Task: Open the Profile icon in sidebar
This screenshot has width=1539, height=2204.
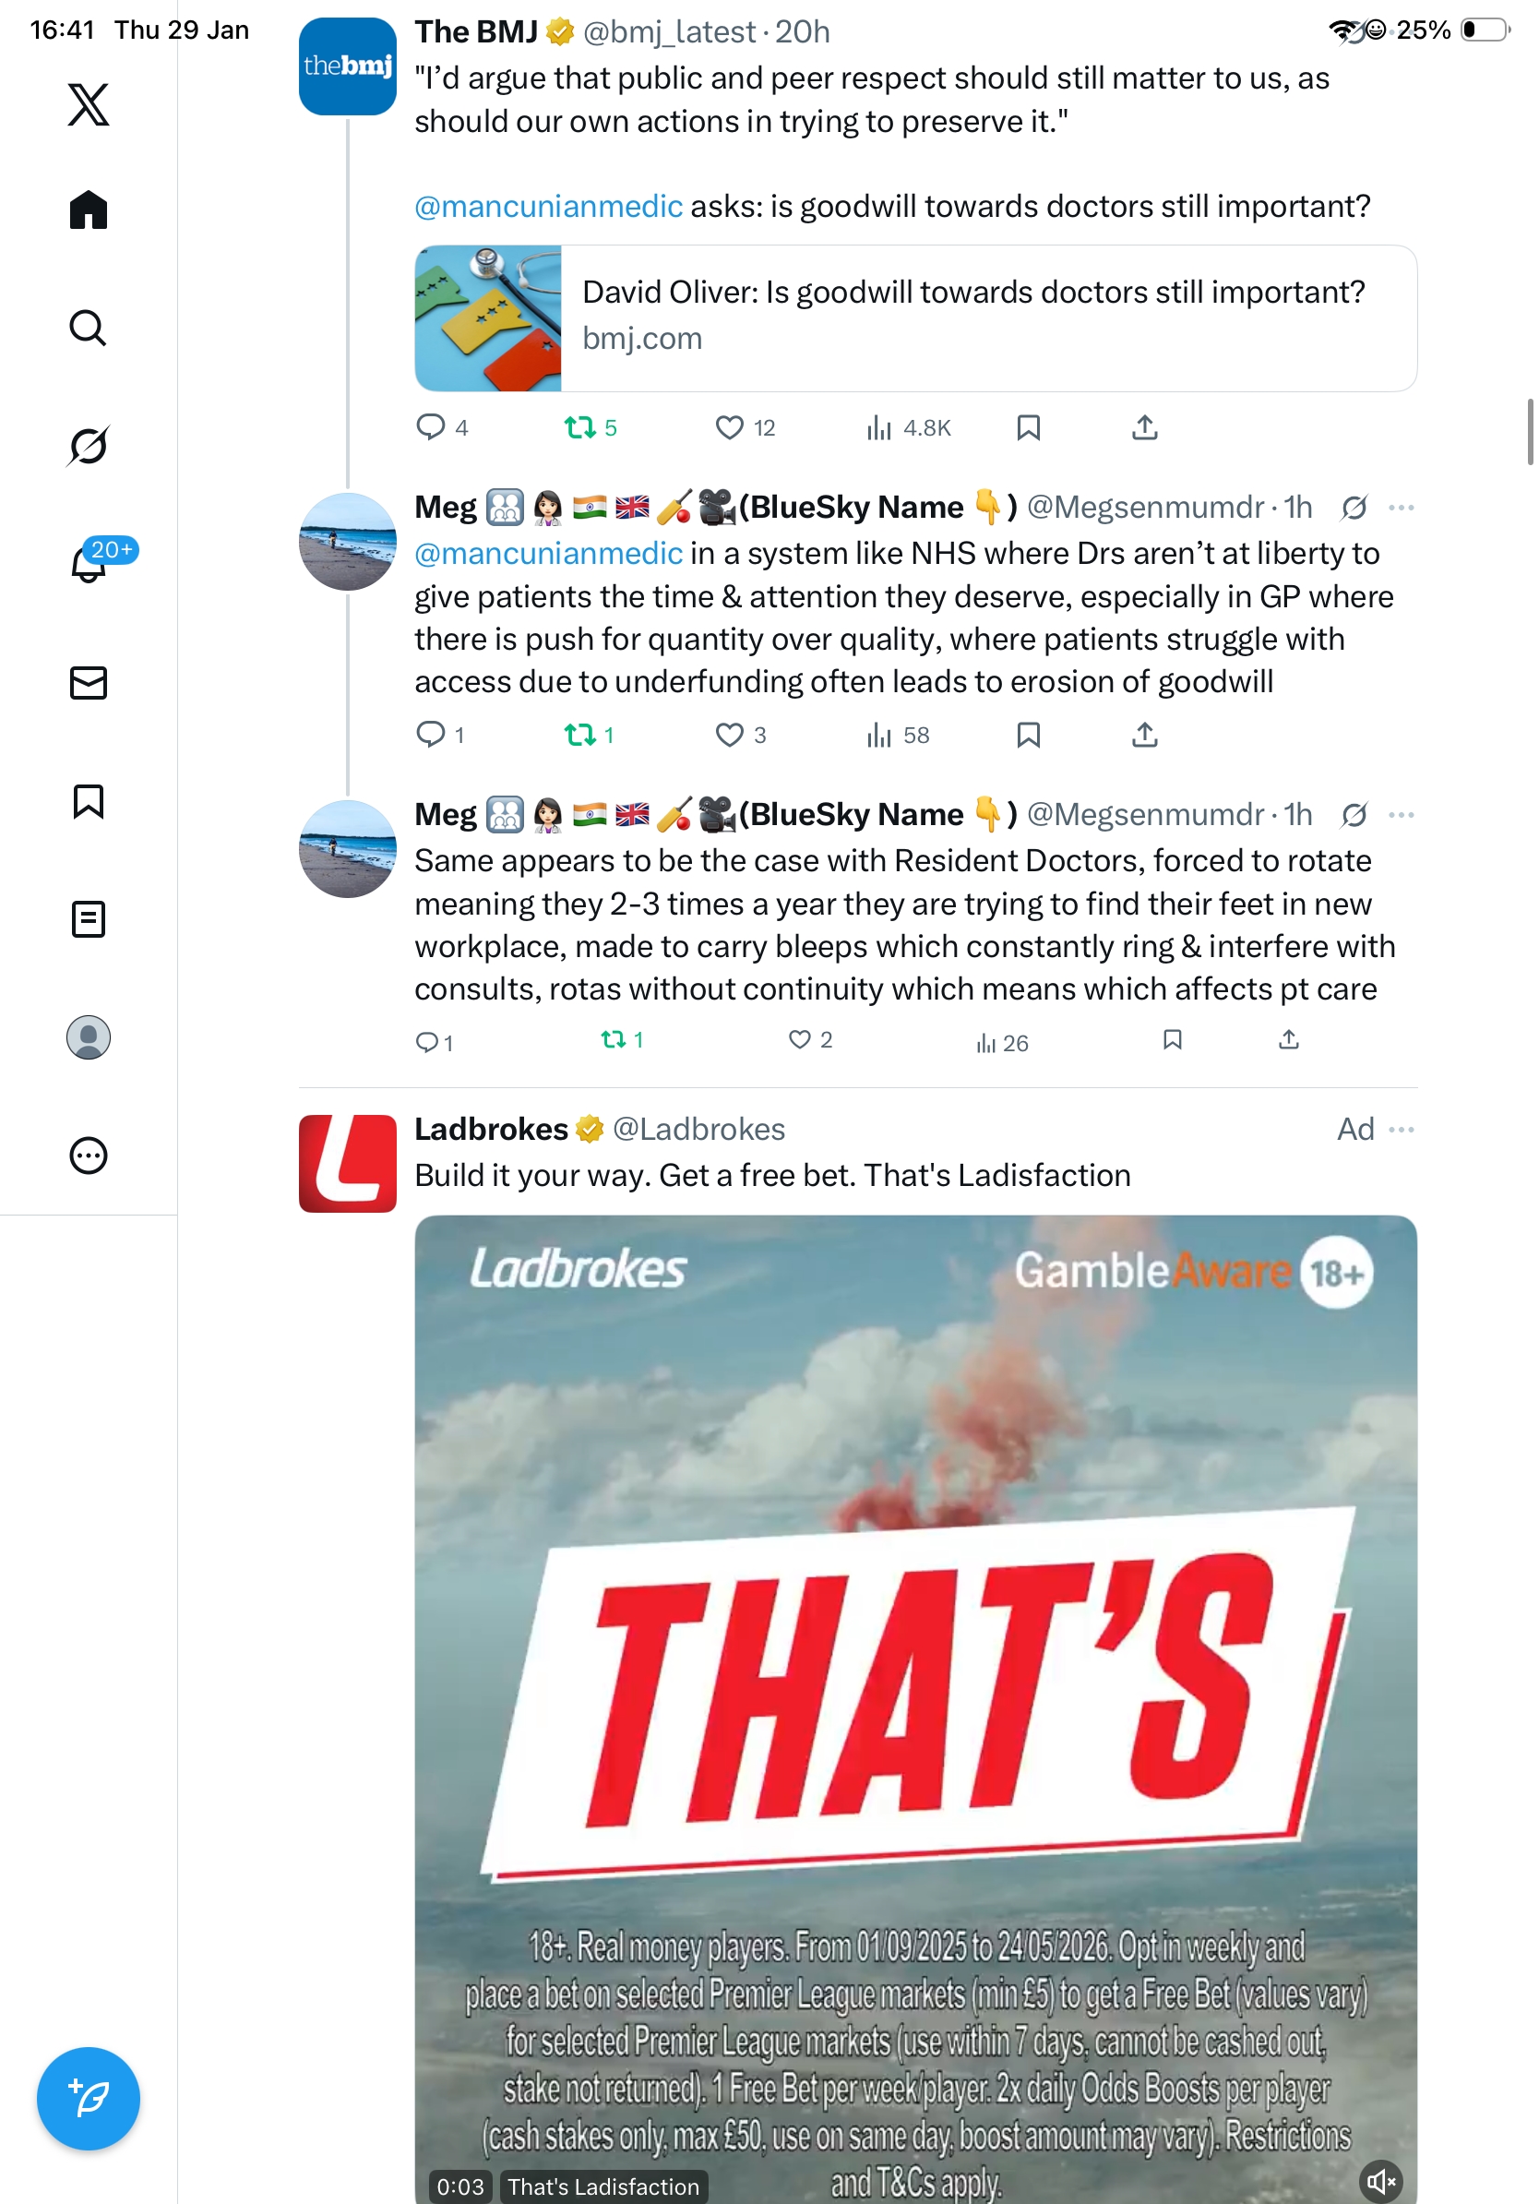Action: coord(89,1036)
